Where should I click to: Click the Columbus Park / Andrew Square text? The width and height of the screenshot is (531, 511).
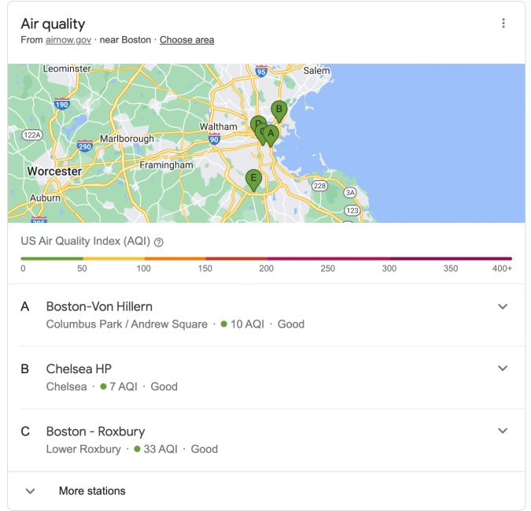coord(127,324)
